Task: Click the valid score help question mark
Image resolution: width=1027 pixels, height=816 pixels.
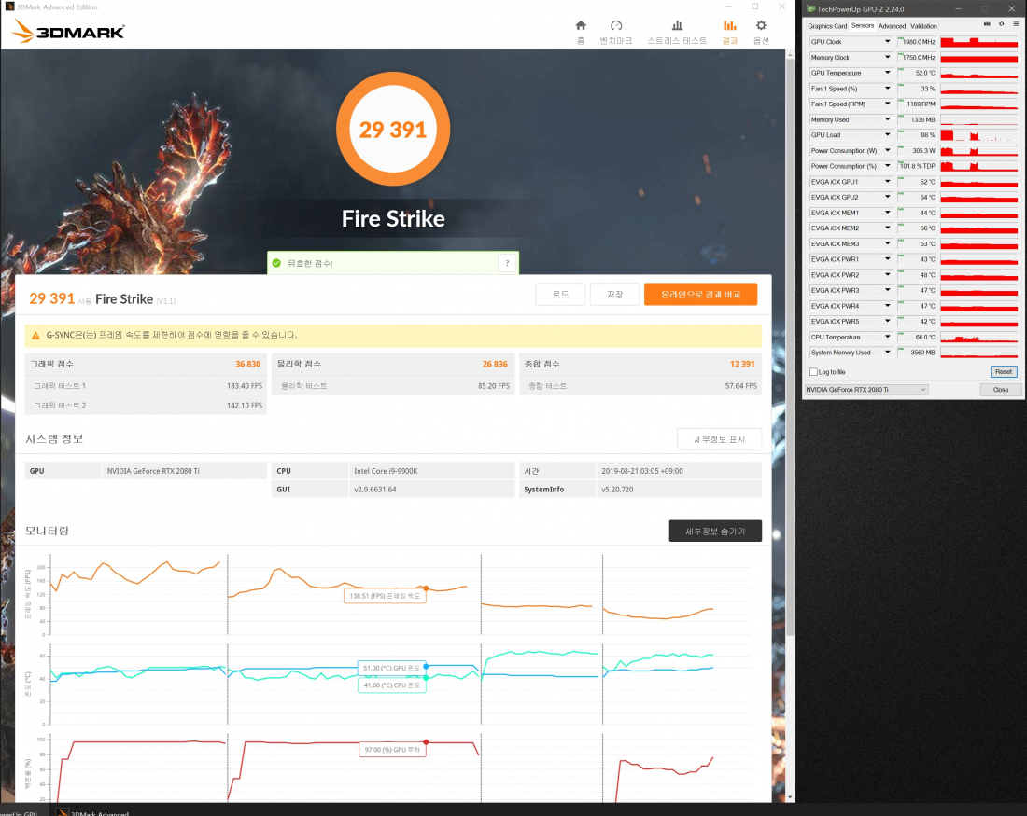Action: click(x=506, y=264)
